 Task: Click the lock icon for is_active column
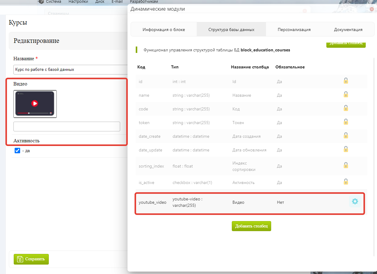point(346,182)
